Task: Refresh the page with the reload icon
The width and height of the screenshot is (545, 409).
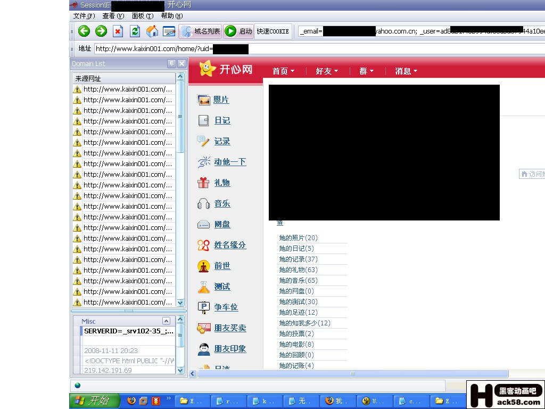Action: pos(135,31)
